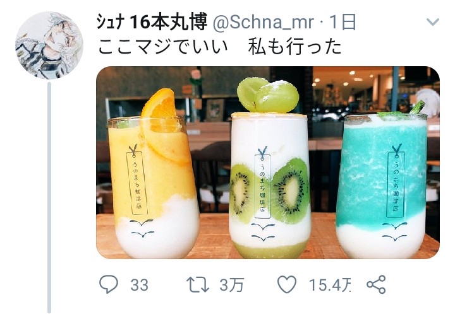The width and height of the screenshot is (455, 314).
Task: Expand tweet options chevron at top right
Action: (x=433, y=22)
